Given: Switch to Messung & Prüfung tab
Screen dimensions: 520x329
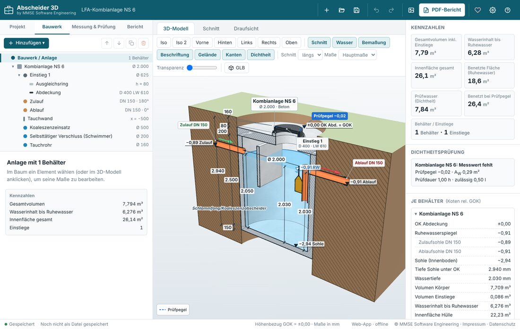Looking at the screenshot, I should [94, 27].
